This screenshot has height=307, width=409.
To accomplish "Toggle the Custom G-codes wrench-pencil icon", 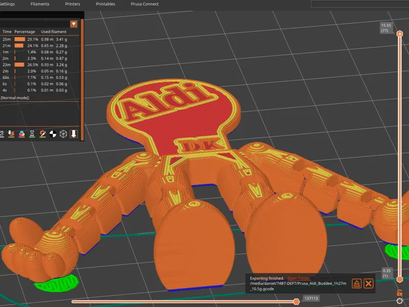I will click(x=42, y=134).
